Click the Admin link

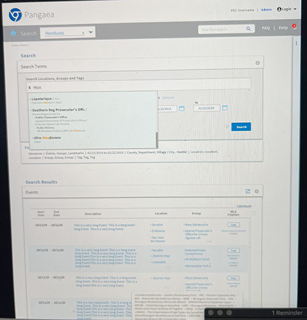[x=266, y=10]
